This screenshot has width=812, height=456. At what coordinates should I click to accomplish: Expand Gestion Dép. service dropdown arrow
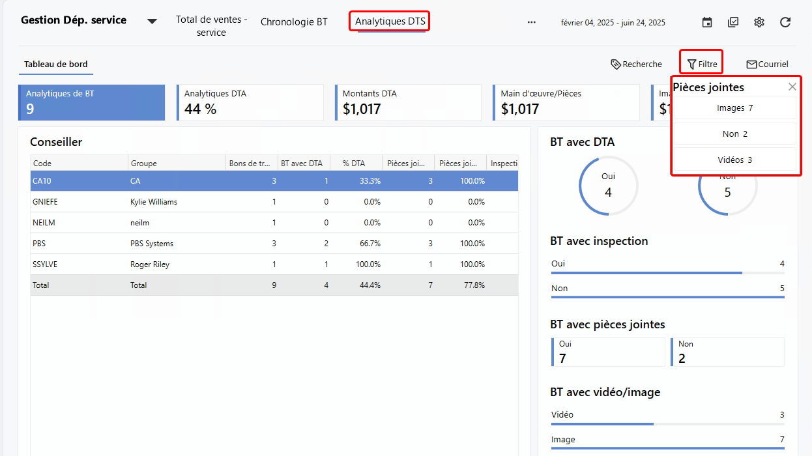coord(152,21)
